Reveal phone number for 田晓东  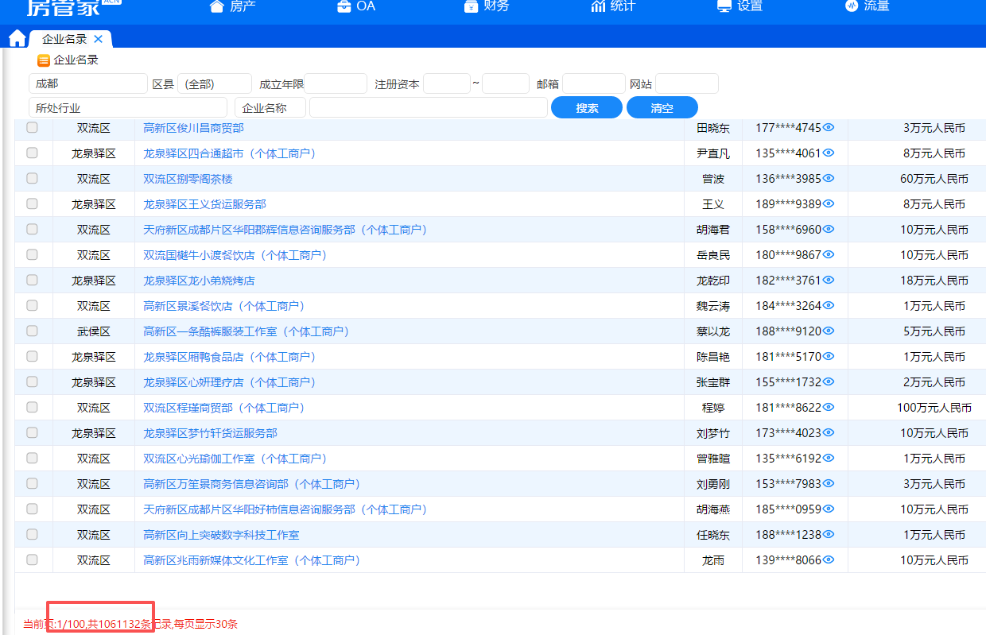click(x=829, y=128)
